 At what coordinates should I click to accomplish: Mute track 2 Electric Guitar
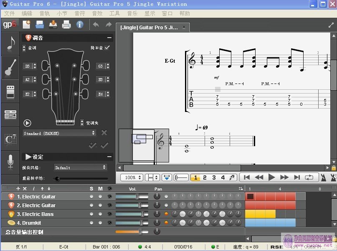click(100, 205)
